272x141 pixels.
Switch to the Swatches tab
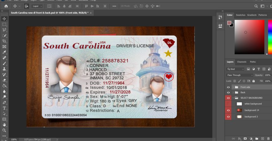coord(241,15)
